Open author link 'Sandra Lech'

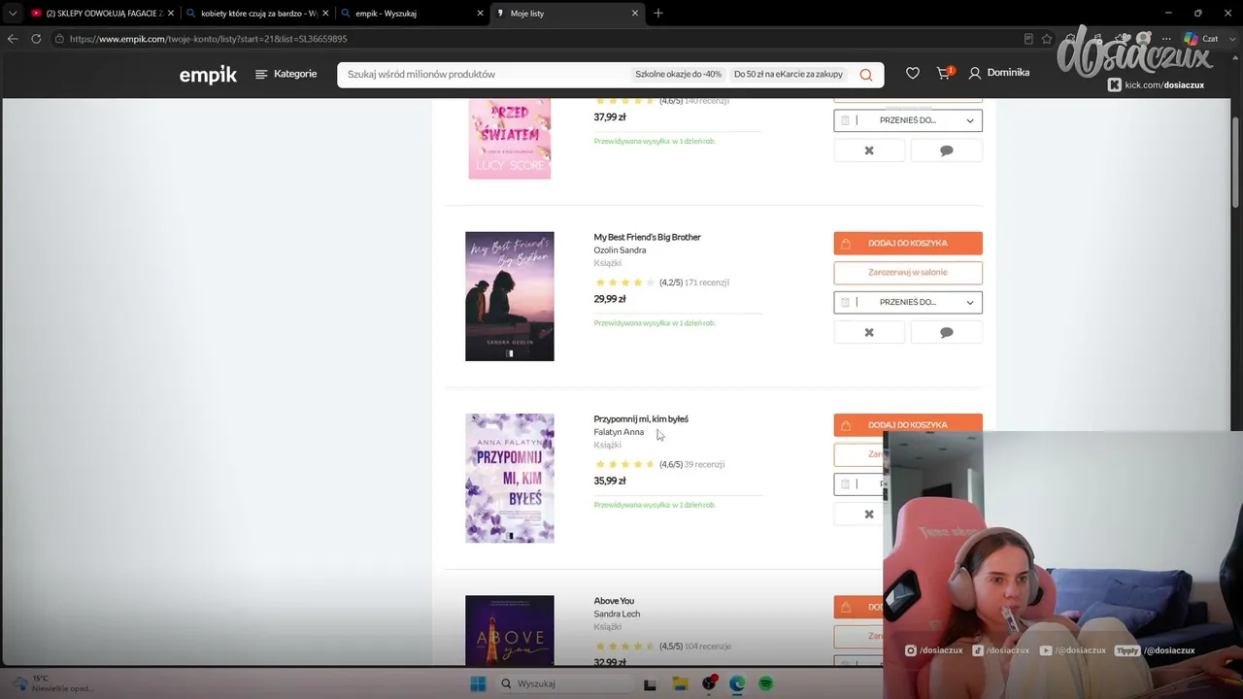click(x=617, y=614)
